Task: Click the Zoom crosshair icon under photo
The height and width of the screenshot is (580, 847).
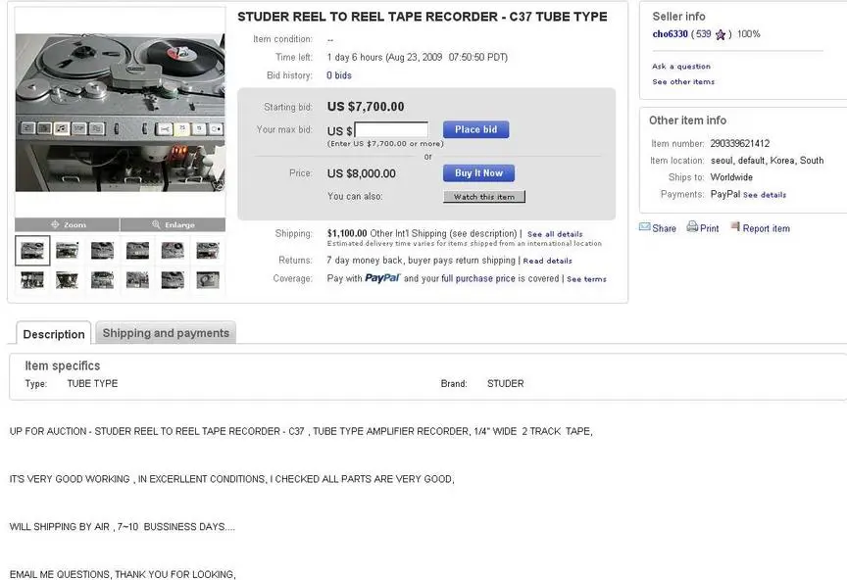Action: coord(55,224)
